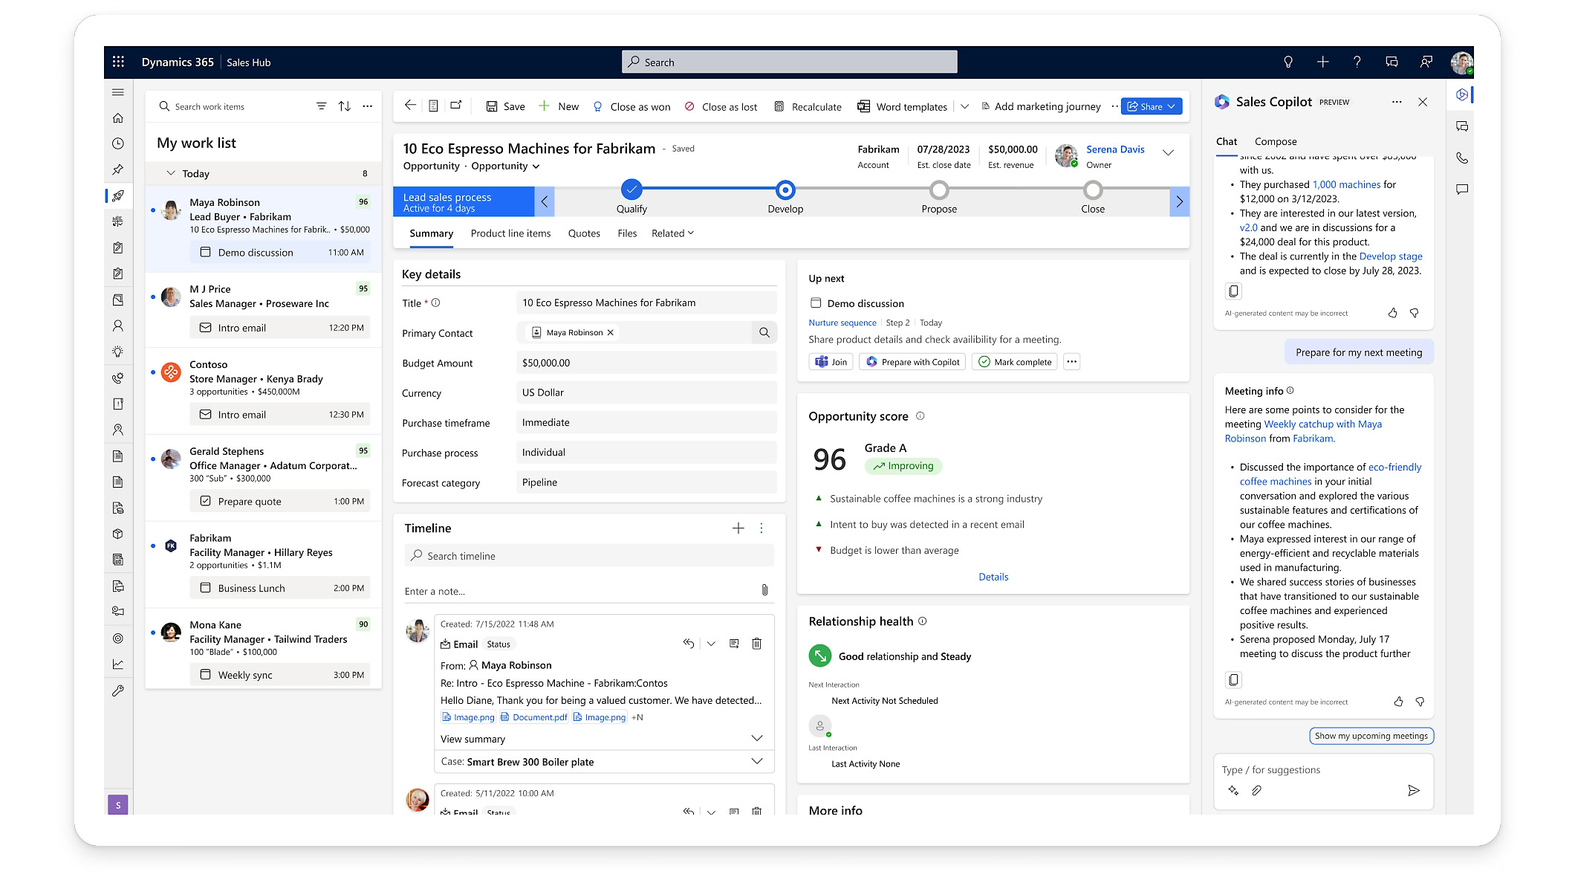The image size is (1575, 886).
Task: Select the Propose stage on process bar
Action: point(939,191)
